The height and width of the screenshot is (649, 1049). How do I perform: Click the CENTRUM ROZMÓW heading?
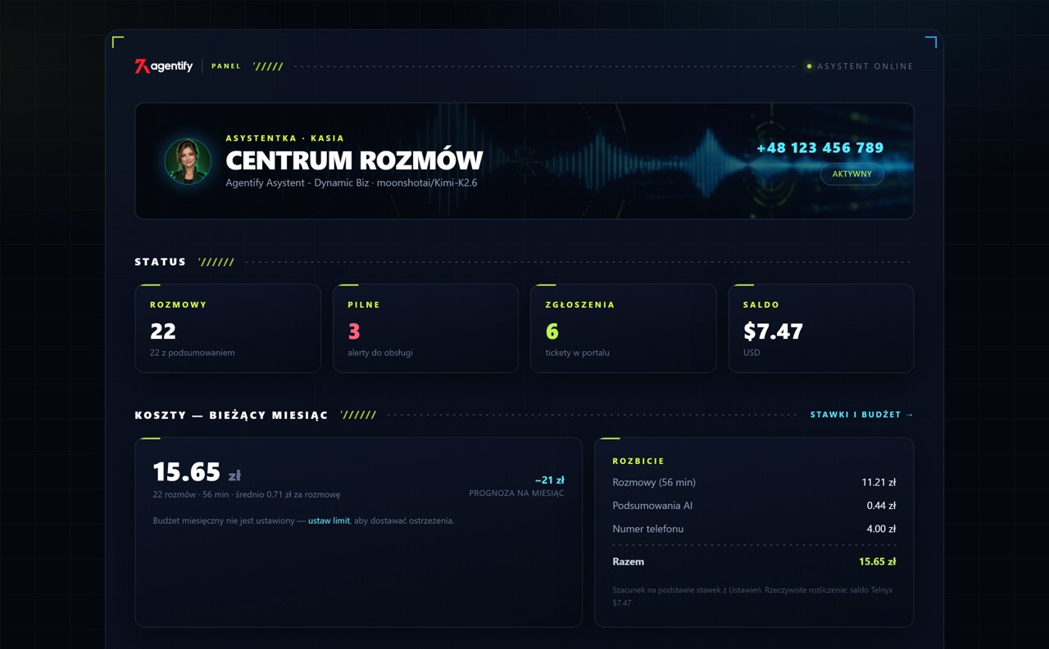(x=354, y=160)
